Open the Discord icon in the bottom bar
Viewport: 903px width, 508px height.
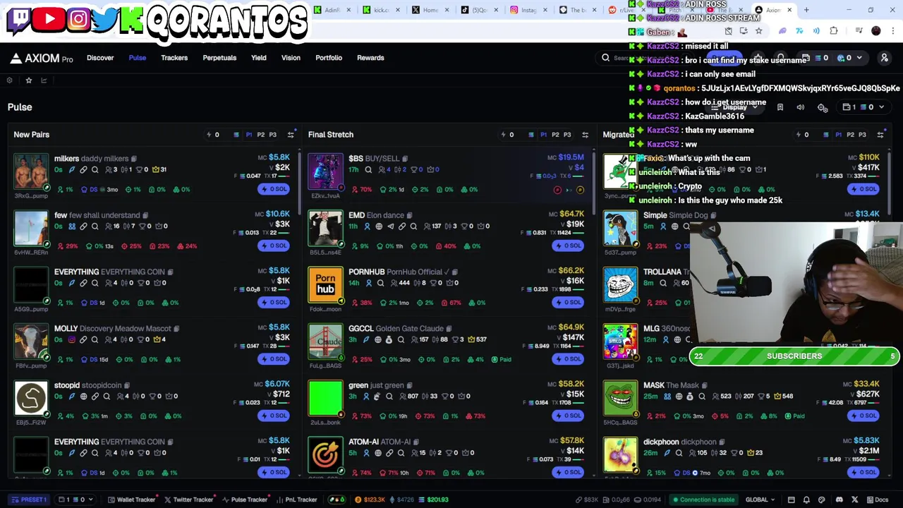pos(839,500)
